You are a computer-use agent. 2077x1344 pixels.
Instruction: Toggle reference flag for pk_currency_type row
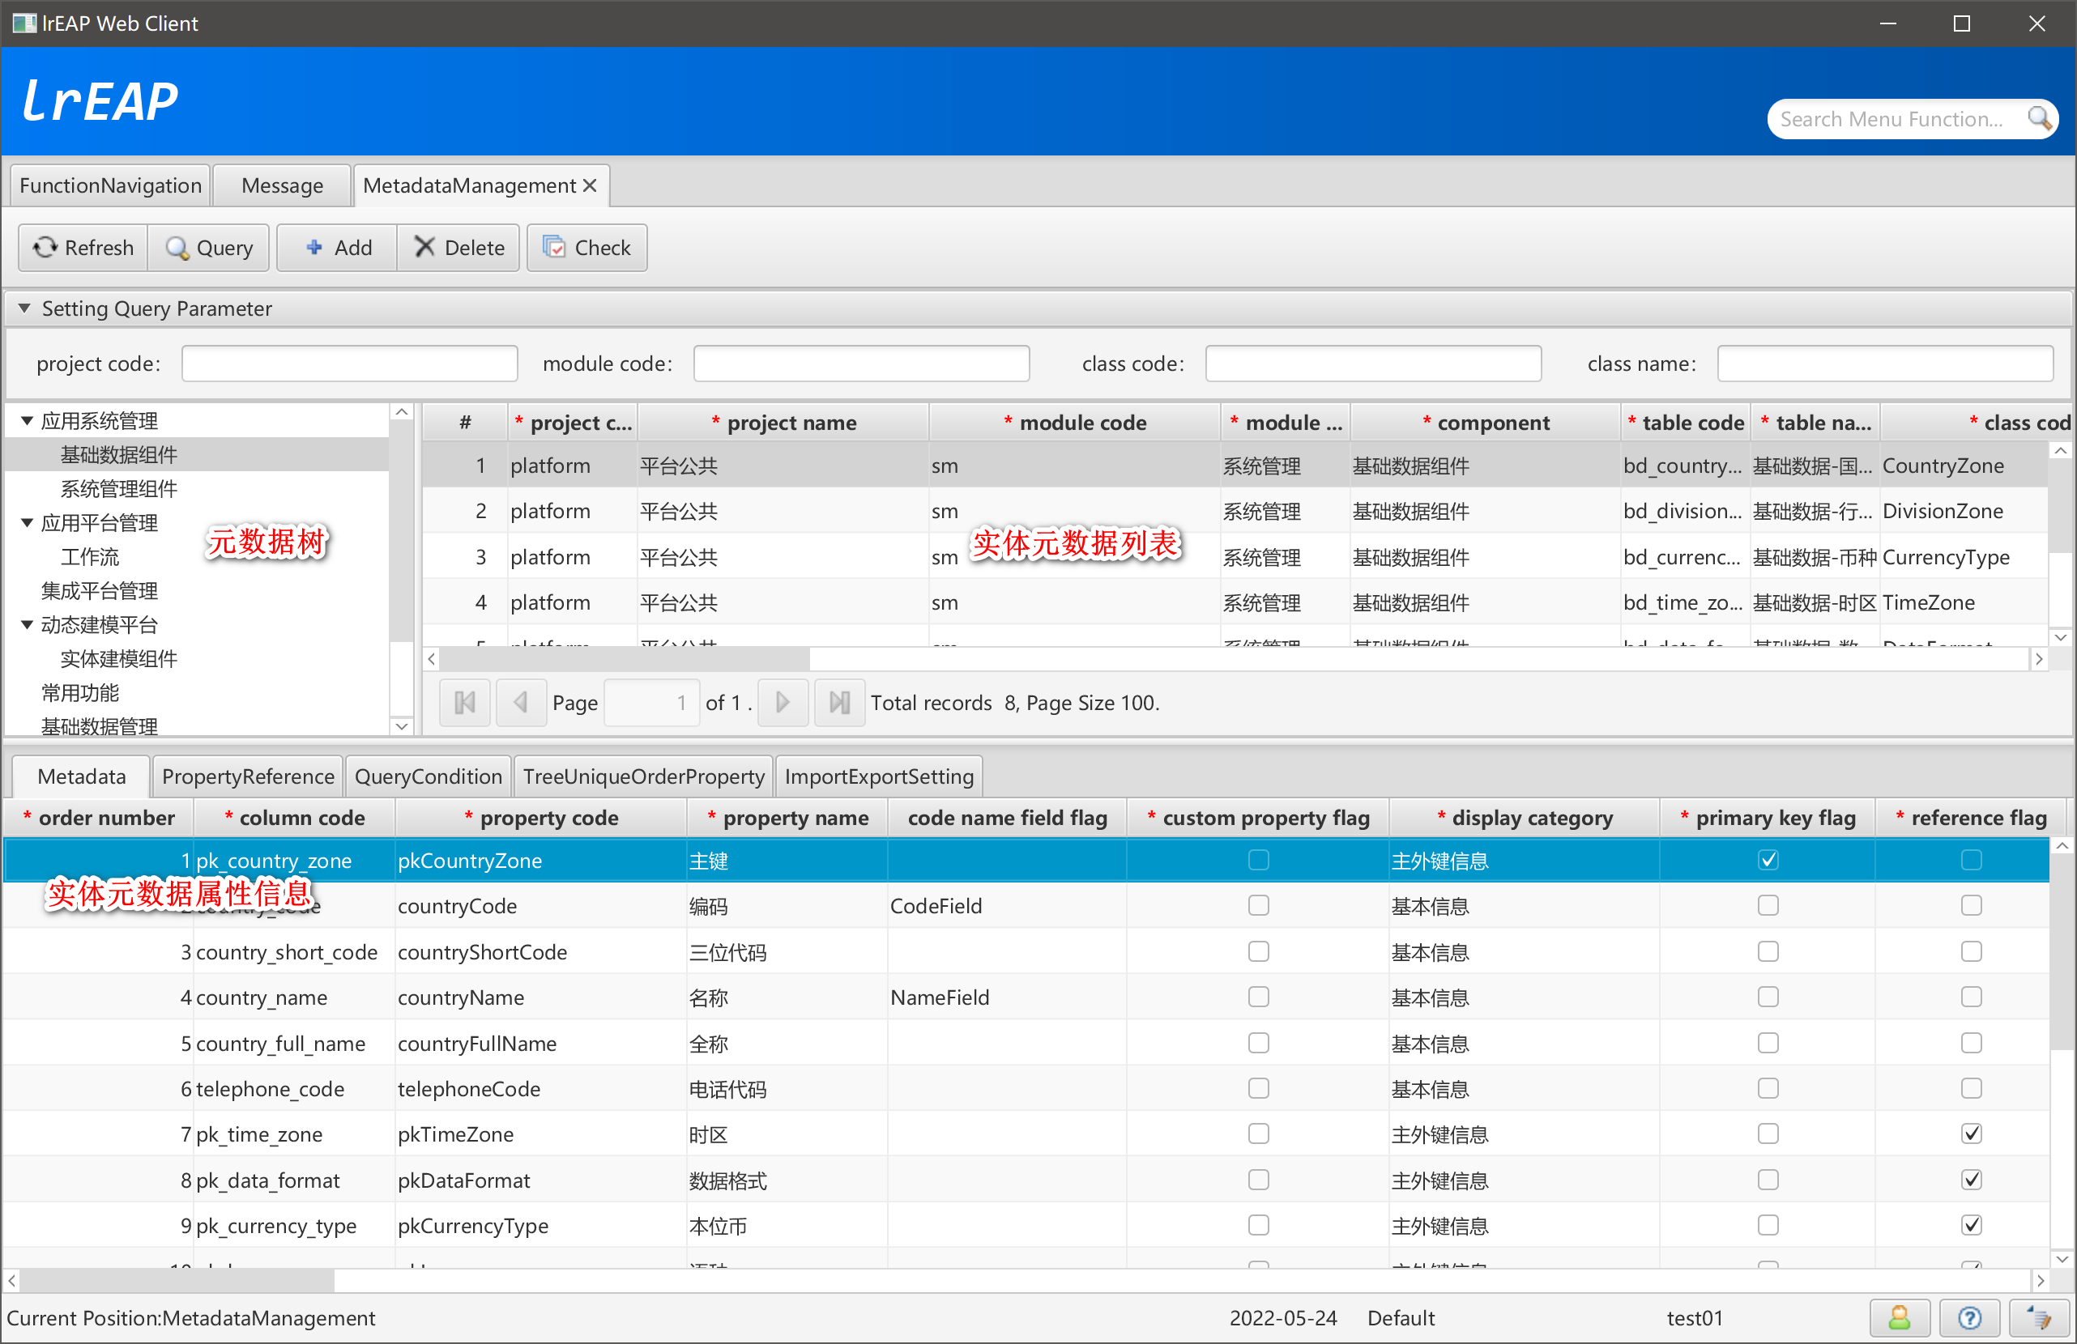(x=1972, y=1225)
